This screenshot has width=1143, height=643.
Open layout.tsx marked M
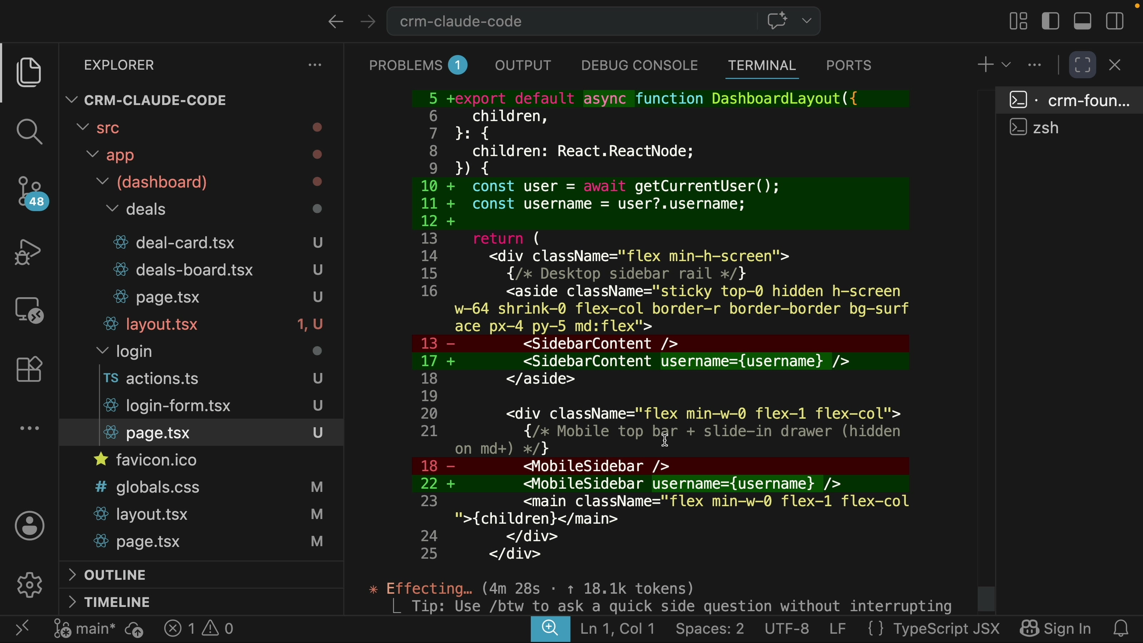201,514
